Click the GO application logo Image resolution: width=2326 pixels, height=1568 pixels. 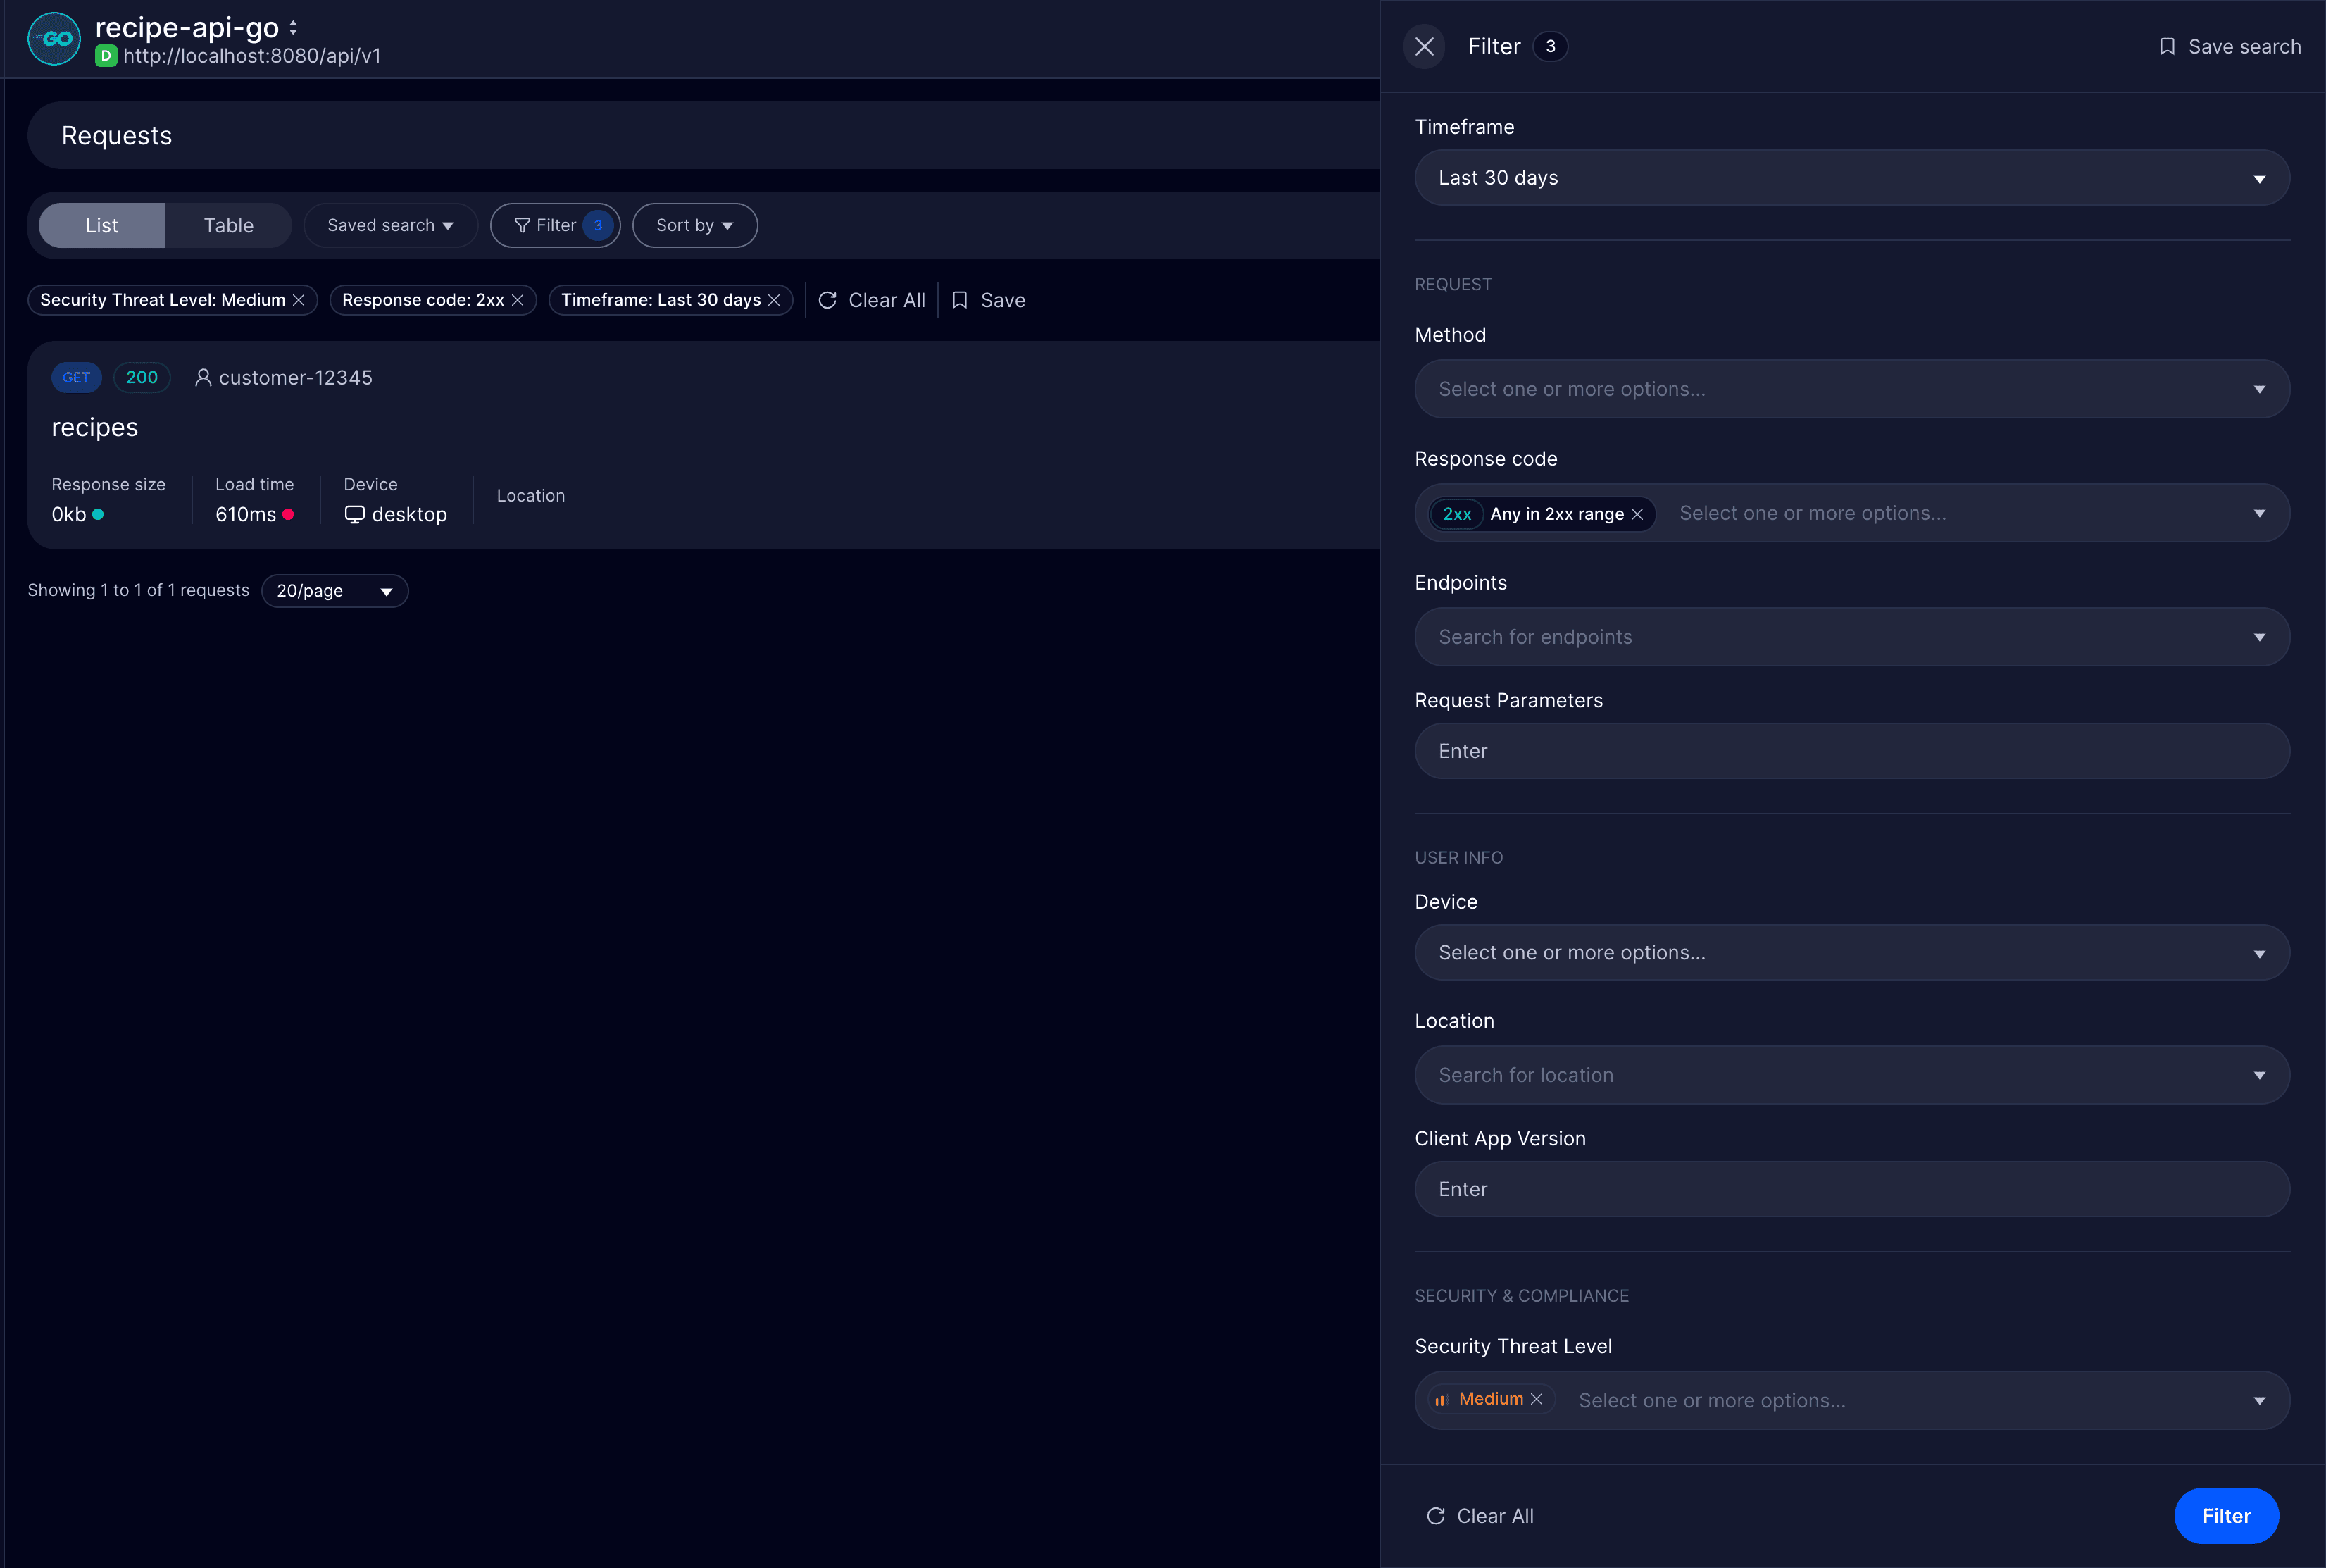[53, 38]
